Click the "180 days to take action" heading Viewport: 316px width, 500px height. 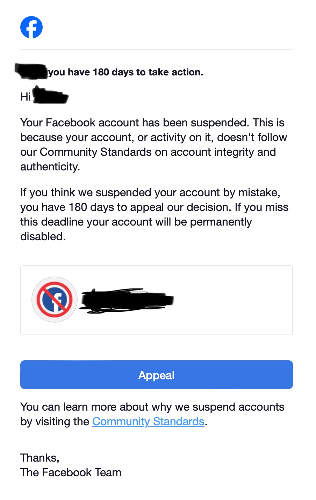point(126,72)
